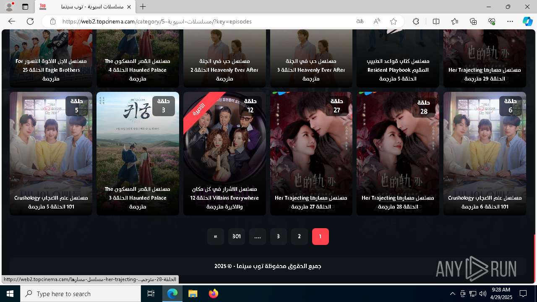Open the volume control icon
The width and height of the screenshot is (537, 302).
482,294
